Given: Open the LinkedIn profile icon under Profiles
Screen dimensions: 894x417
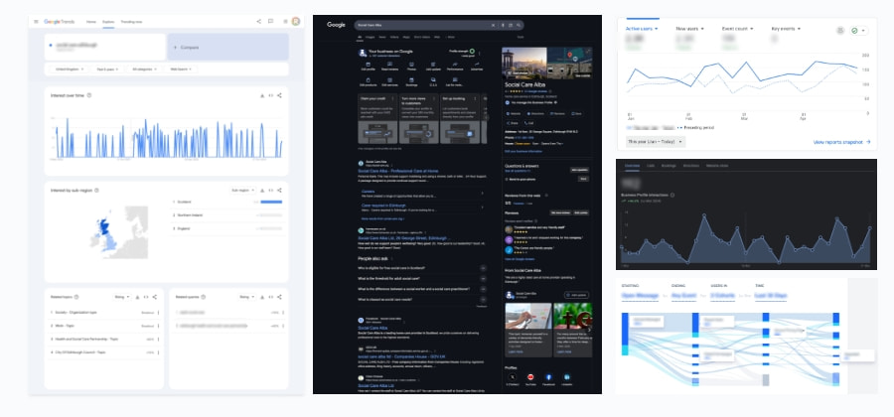Looking at the screenshot, I should [x=567, y=379].
